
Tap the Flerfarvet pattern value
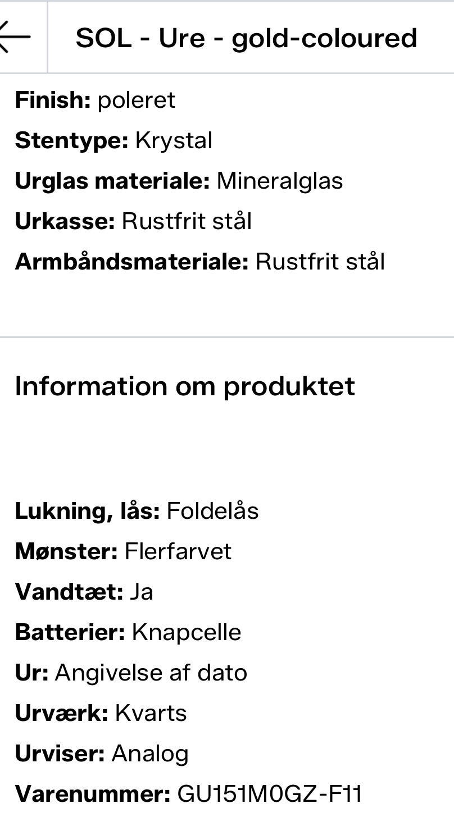coord(178,552)
